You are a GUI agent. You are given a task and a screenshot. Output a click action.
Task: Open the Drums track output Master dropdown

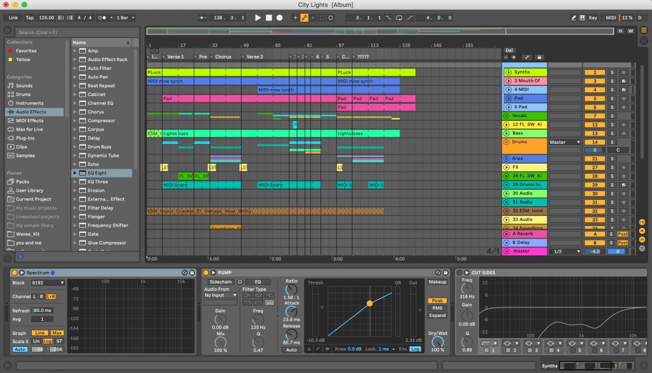click(565, 142)
